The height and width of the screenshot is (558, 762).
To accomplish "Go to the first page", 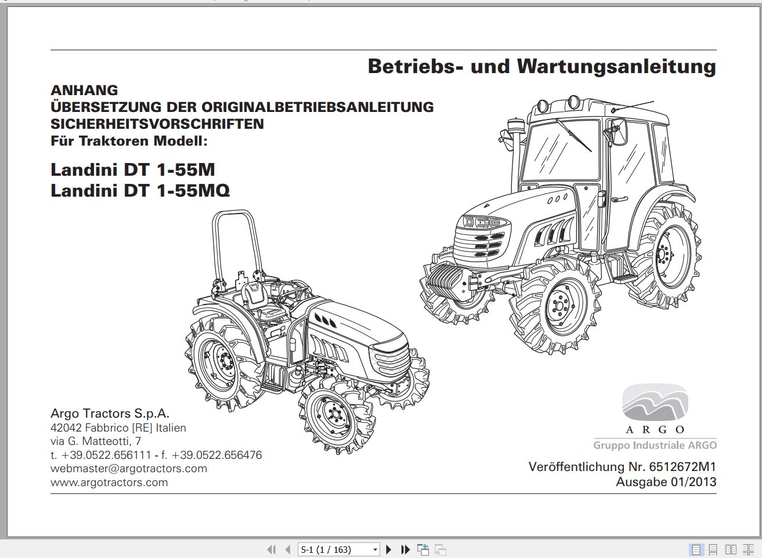I will tap(271, 549).
